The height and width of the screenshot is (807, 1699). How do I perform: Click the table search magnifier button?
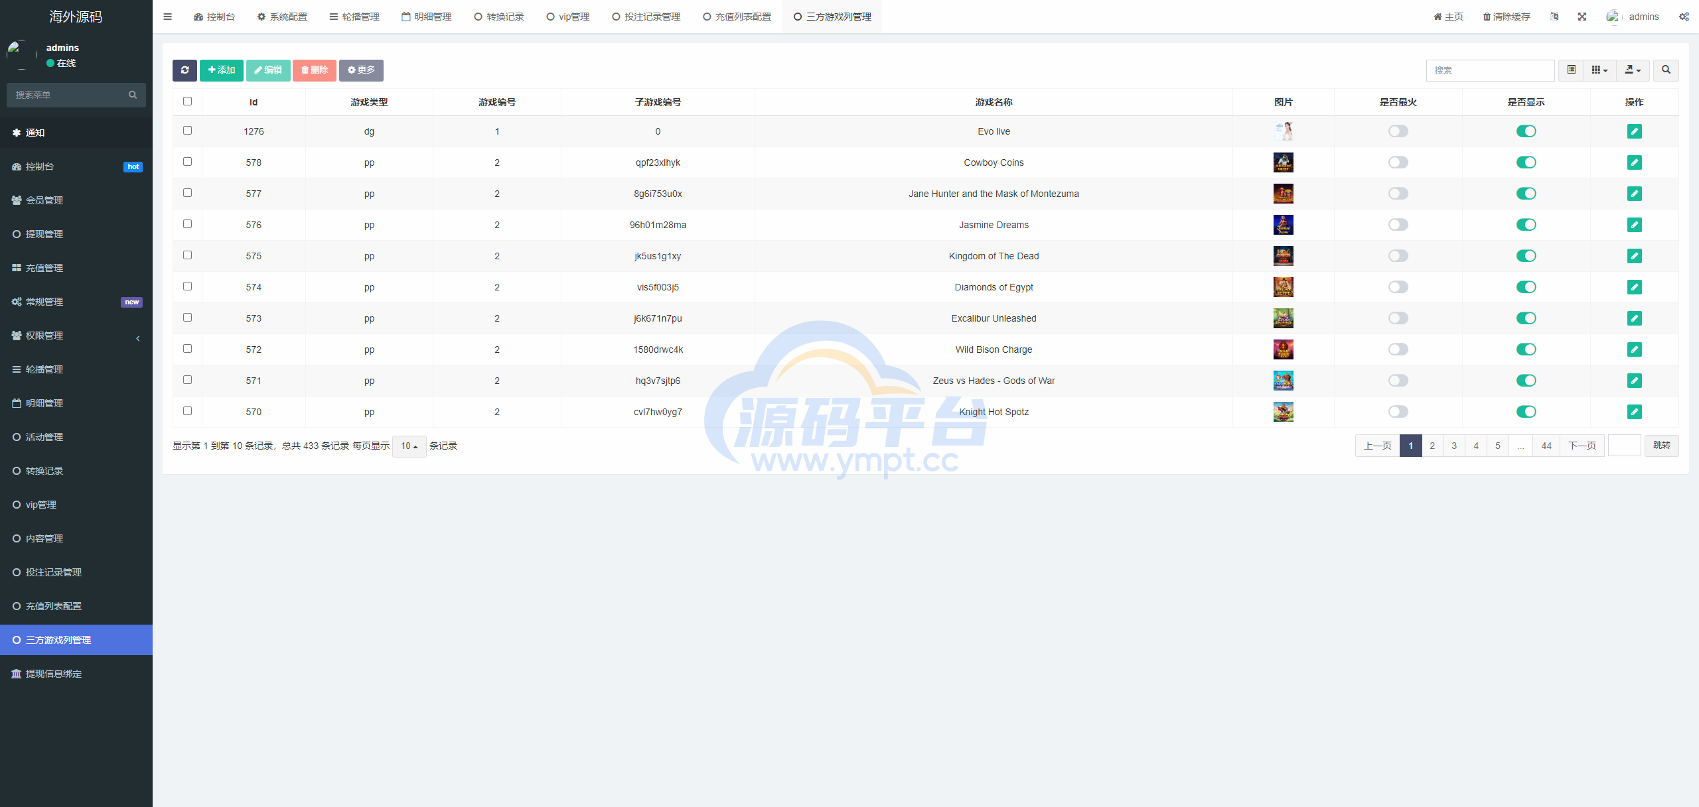click(x=1666, y=70)
